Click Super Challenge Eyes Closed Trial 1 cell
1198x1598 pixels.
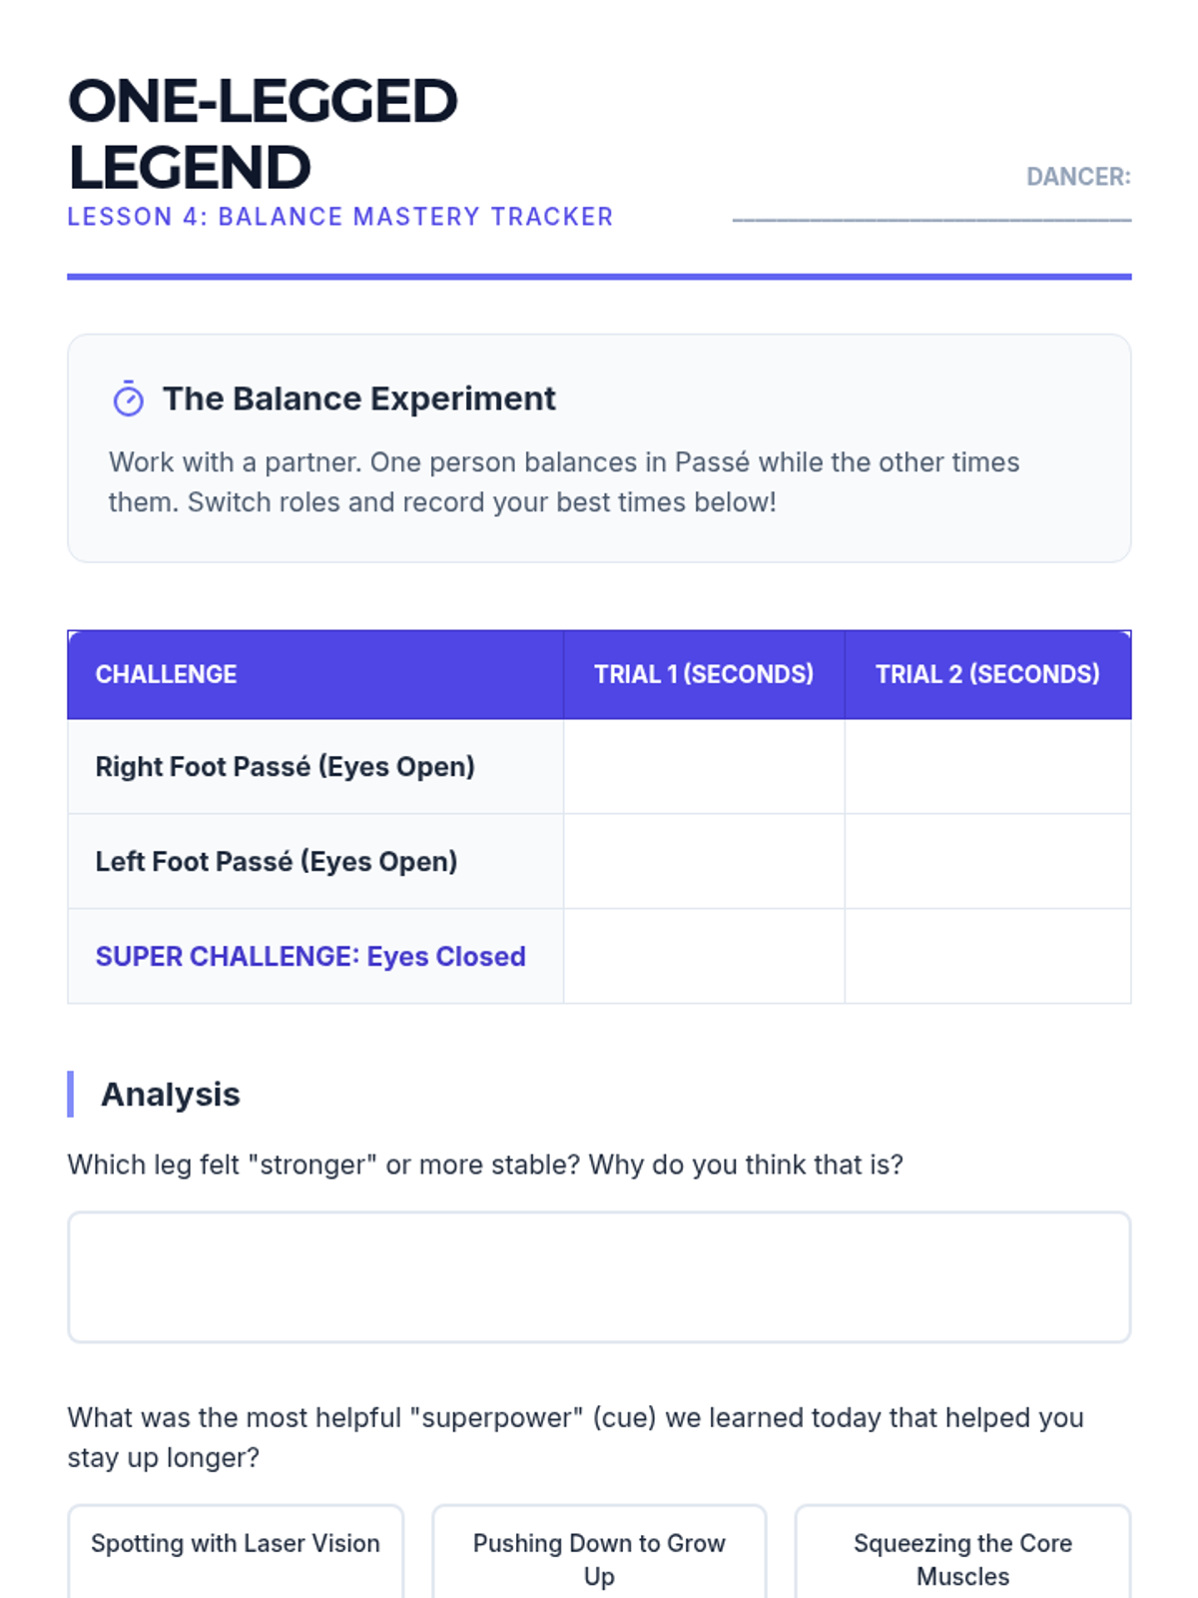[704, 956]
